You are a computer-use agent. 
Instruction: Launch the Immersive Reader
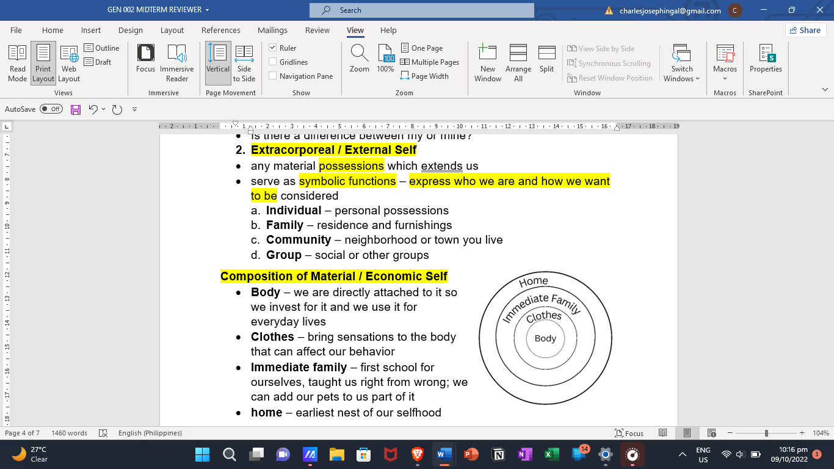coord(177,63)
